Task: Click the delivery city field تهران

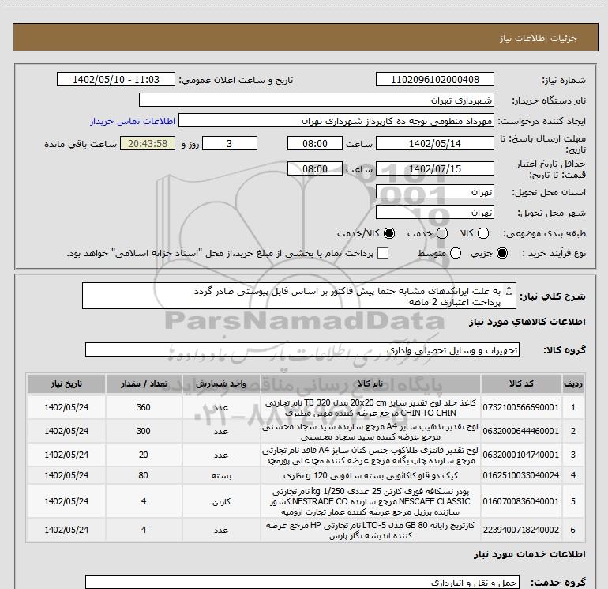Action: click(434, 212)
